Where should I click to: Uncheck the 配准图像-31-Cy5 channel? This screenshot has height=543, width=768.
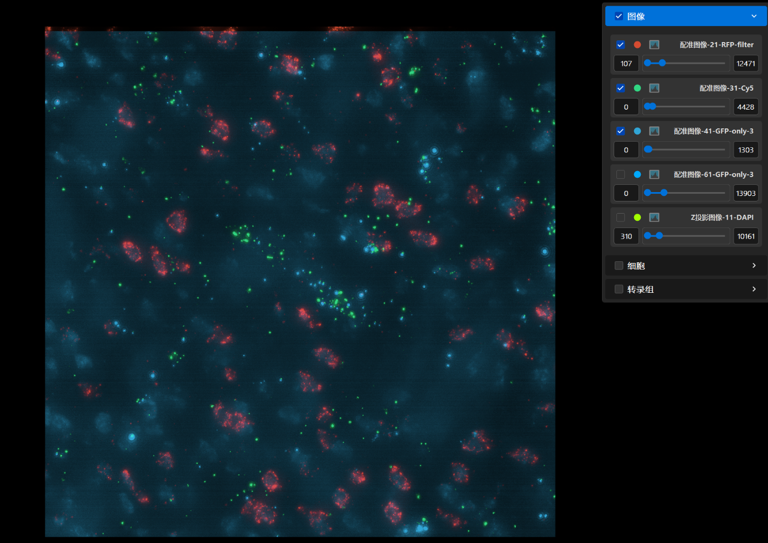[620, 88]
